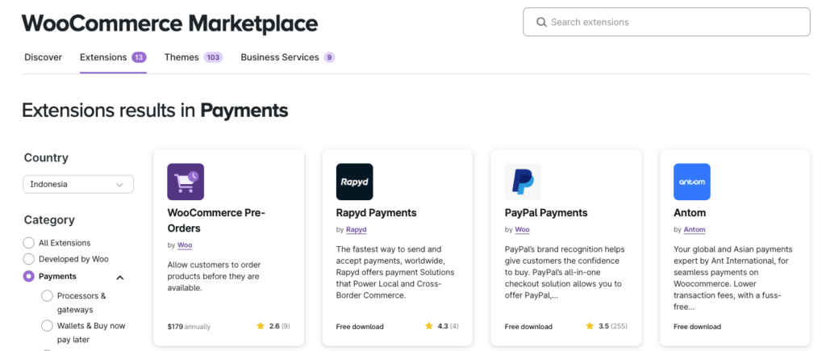
Task: Click the WooCommerce Pre-Orders rating star
Action: tap(261, 327)
